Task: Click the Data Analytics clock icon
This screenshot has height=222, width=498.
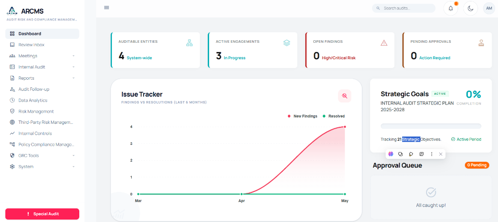Action: click(x=12, y=100)
